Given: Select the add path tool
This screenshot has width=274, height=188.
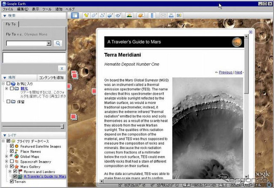Looking at the screenshot, I should [x=102, y=15].
